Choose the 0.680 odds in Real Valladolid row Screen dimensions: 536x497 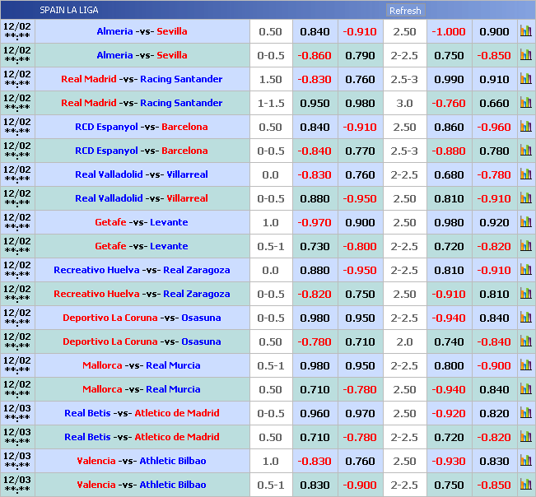pyautogui.click(x=449, y=174)
